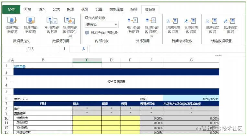Click the 期末 column header cell
This screenshot has height=136, width=247.
[87, 104]
